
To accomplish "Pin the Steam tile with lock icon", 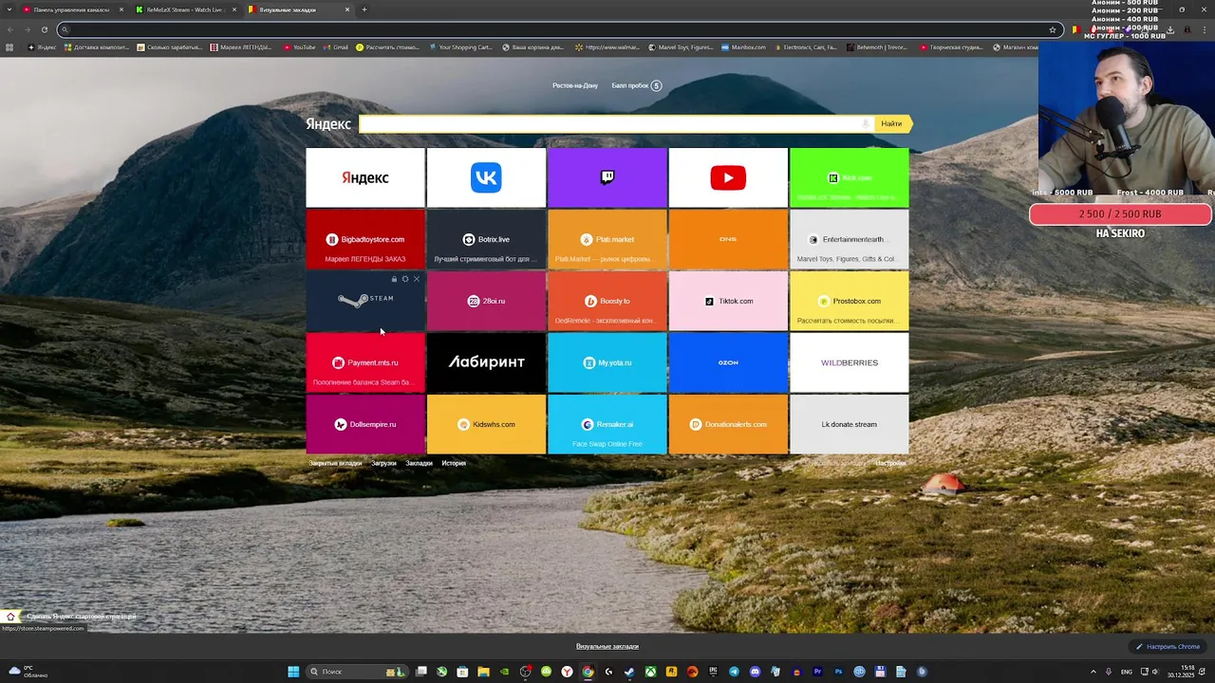I will pyautogui.click(x=394, y=279).
